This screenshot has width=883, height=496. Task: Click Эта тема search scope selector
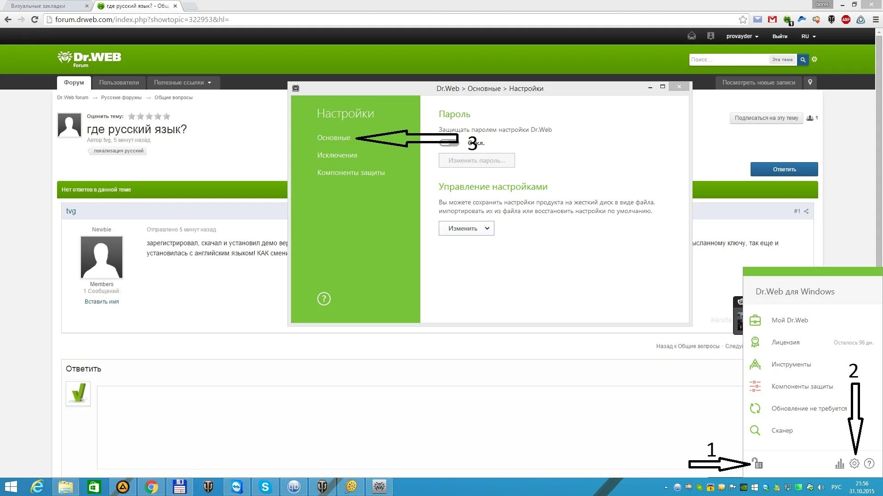pyautogui.click(x=782, y=60)
